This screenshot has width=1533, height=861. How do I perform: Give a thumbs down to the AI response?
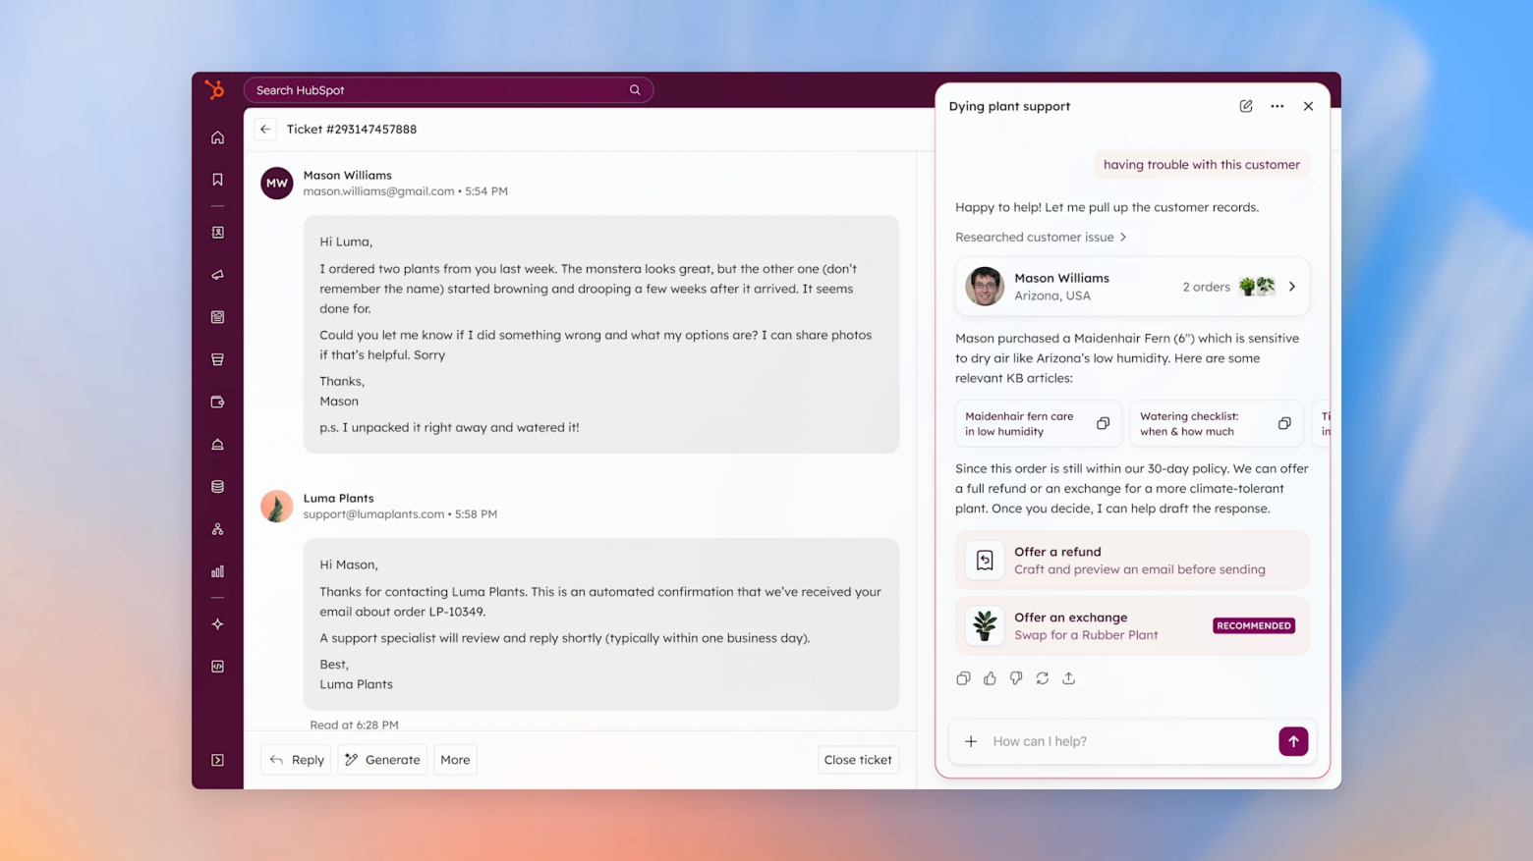(1016, 677)
